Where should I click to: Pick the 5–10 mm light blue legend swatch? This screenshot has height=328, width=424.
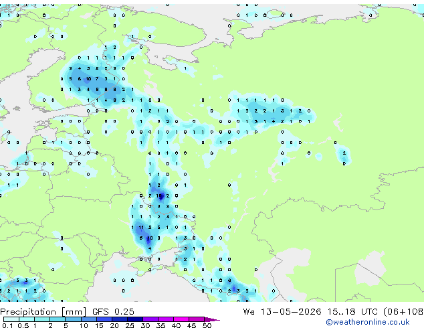pyautogui.click(x=73, y=319)
